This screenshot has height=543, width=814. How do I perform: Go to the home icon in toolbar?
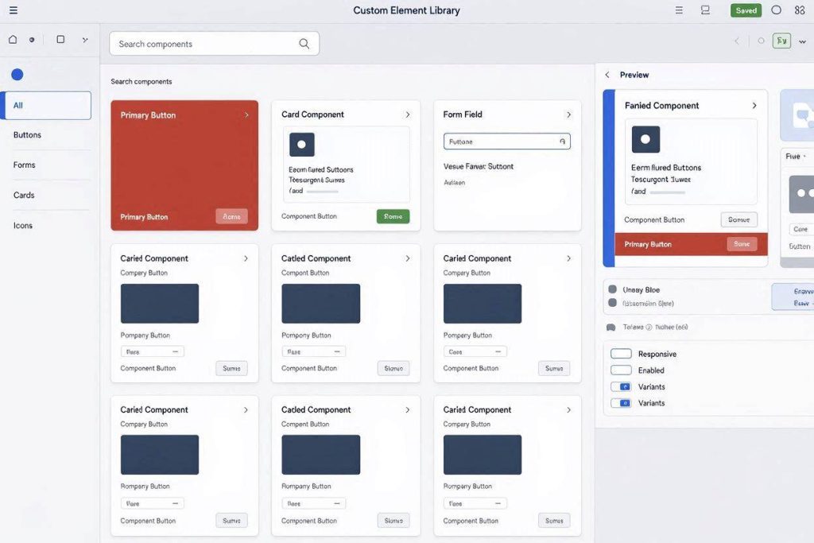tap(13, 40)
